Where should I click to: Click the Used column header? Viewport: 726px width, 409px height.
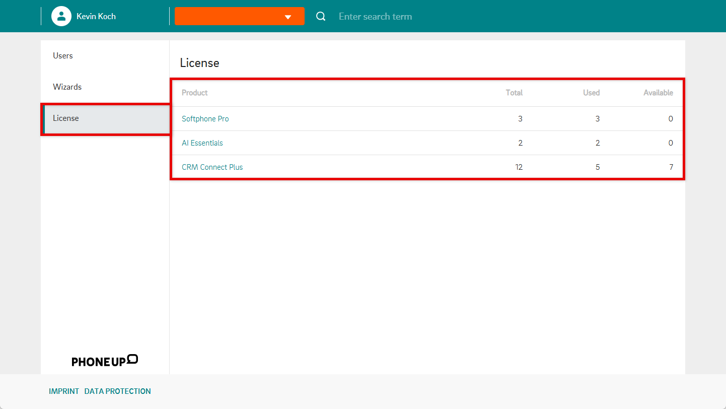[x=591, y=93]
